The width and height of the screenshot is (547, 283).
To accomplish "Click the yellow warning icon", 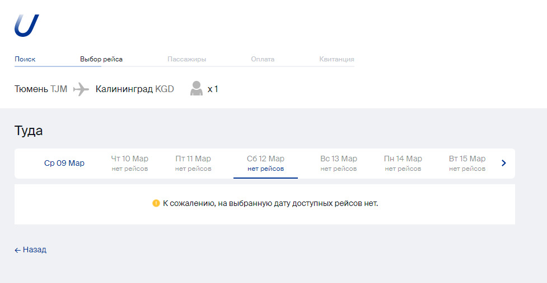I will 156,203.
